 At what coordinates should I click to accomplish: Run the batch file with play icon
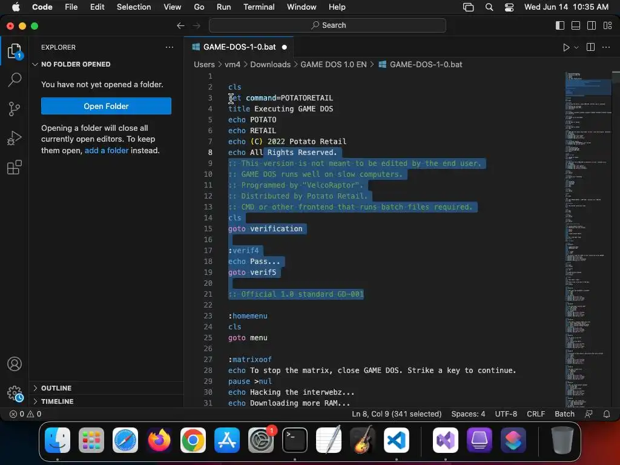[566, 47]
